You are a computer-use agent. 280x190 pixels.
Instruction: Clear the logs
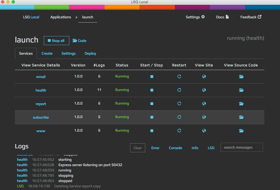(137, 148)
